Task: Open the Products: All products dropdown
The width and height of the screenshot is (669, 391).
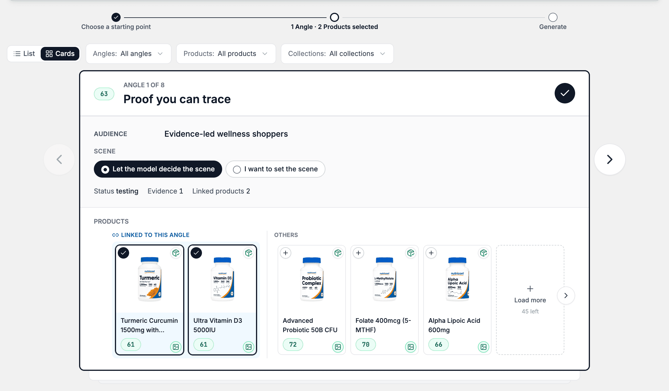Action: (226, 54)
